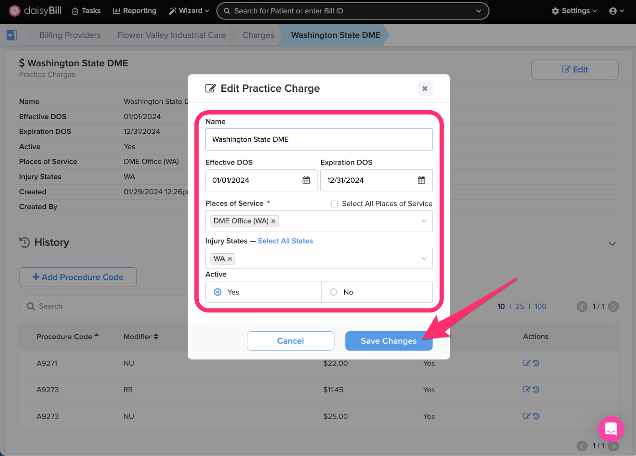The width and height of the screenshot is (636, 456).
Task: View history for the A9273 RR row
Action: pos(536,390)
